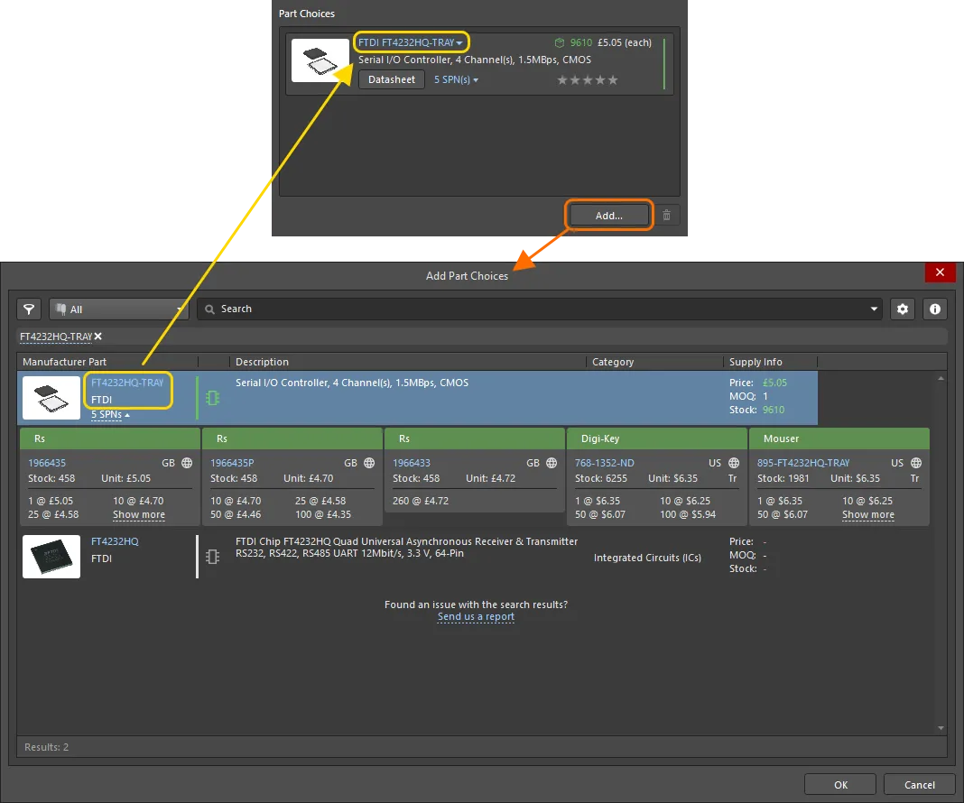Collapse the 5 SPNs supplier list
This screenshot has height=803, width=964.
tap(107, 414)
